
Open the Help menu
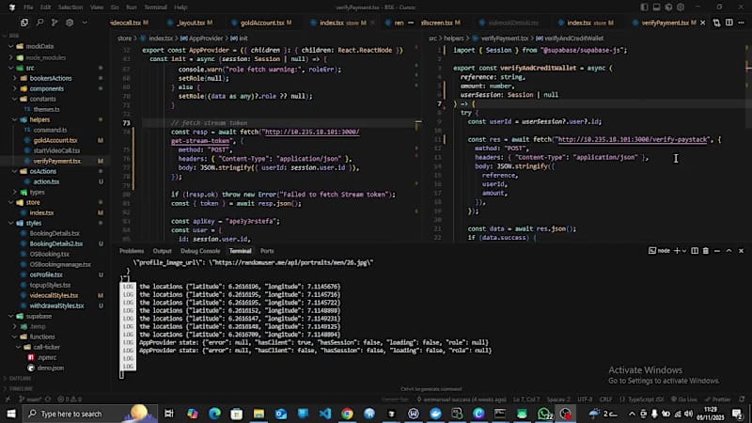[x=180, y=8]
